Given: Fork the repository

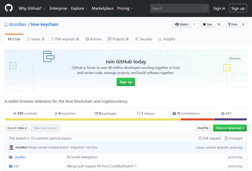Looking at the screenshot, I should coord(233,24).
